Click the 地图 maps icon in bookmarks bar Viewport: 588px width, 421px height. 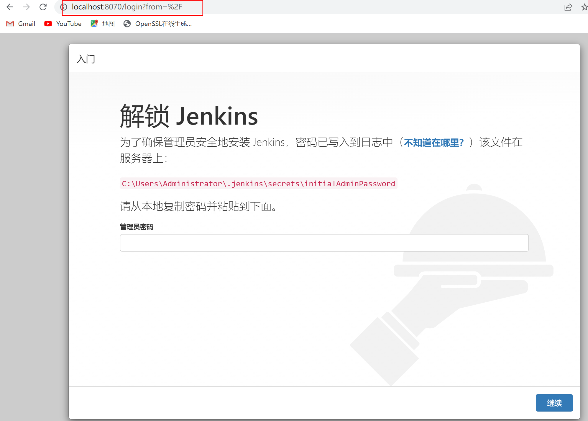(x=94, y=24)
